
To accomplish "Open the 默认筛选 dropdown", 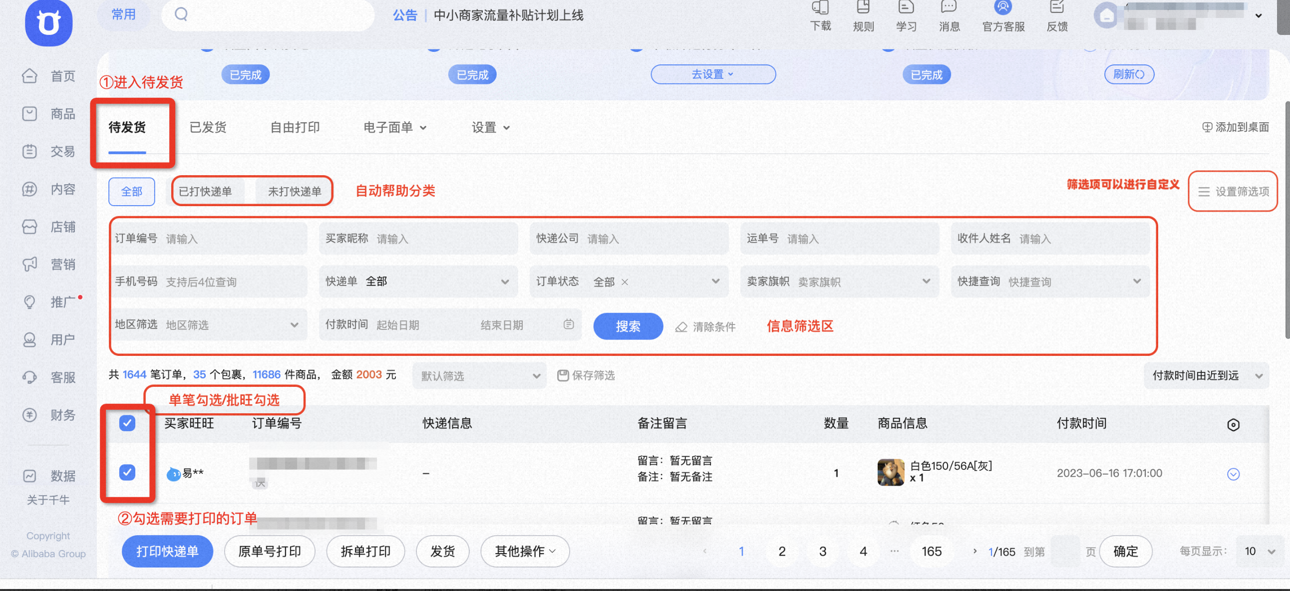I will [x=479, y=376].
